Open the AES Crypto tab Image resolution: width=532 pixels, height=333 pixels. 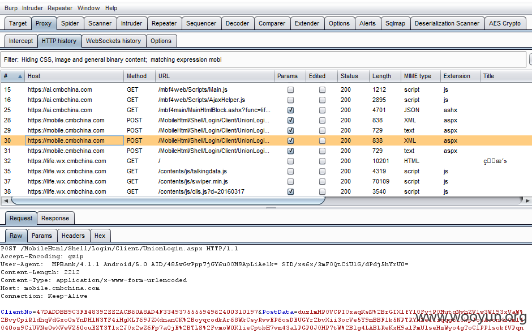[505, 23]
